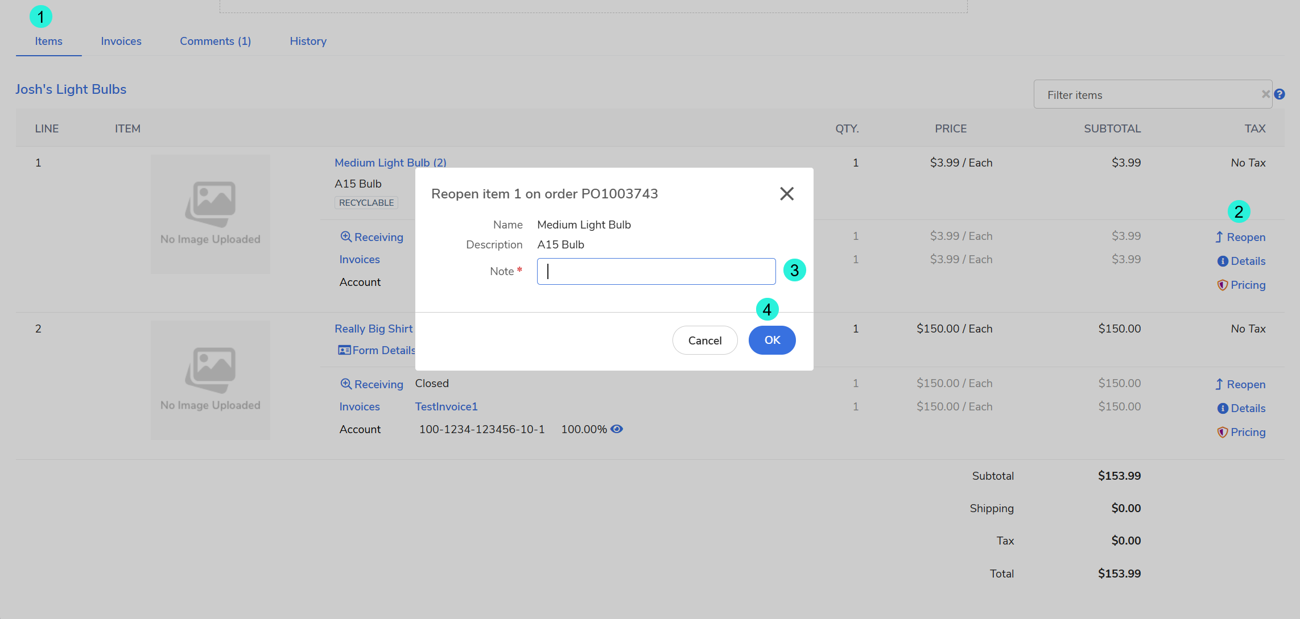Viewport: 1300px width, 619px height.
Task: Click the Pricing shield icon for line 2
Action: click(1223, 433)
